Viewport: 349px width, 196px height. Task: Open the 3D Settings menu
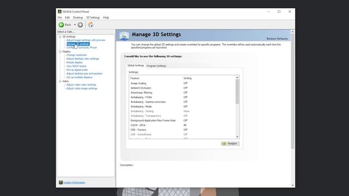(x=93, y=17)
